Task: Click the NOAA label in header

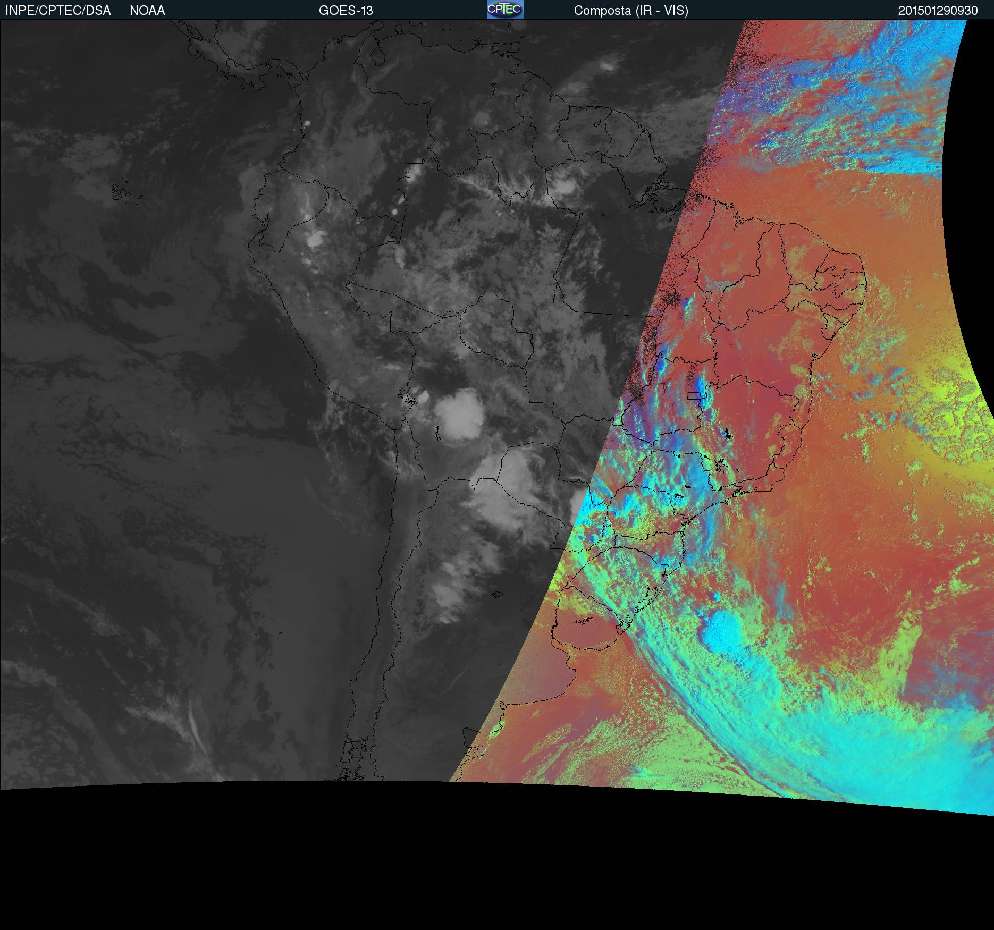Action: pos(147,11)
